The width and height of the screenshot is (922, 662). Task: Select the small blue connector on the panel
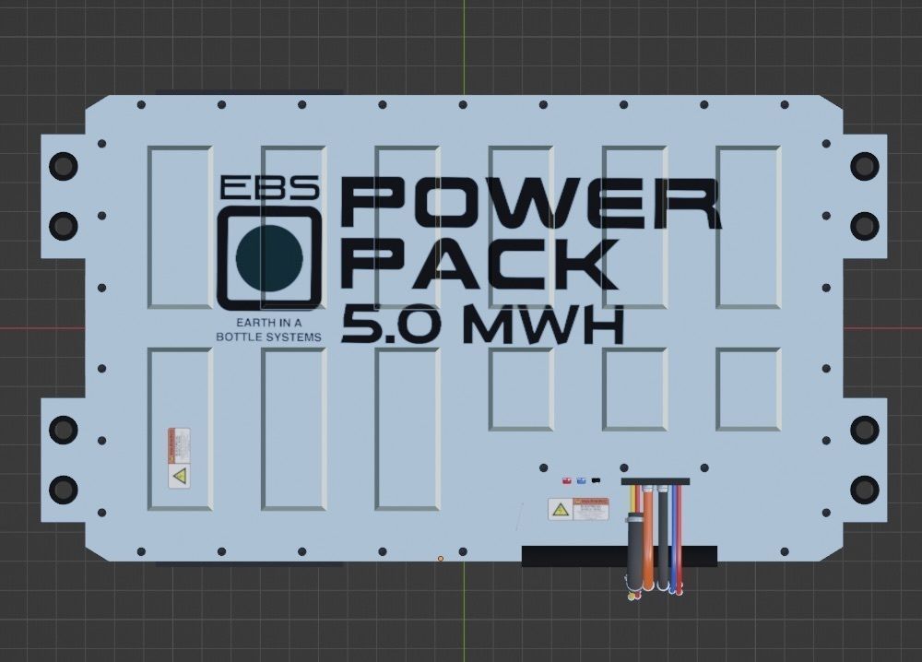582,481
